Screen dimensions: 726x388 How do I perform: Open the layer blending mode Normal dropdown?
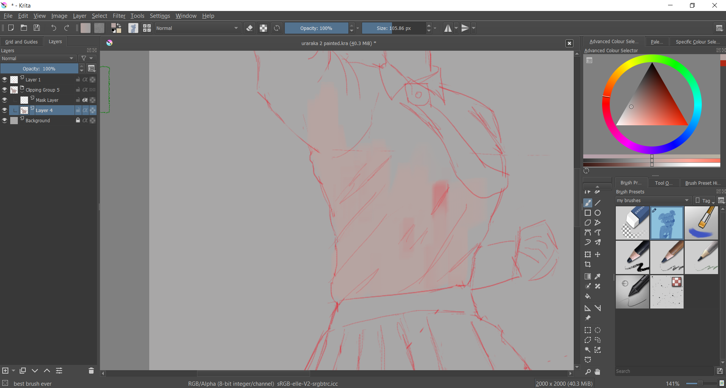pyautogui.click(x=37, y=58)
